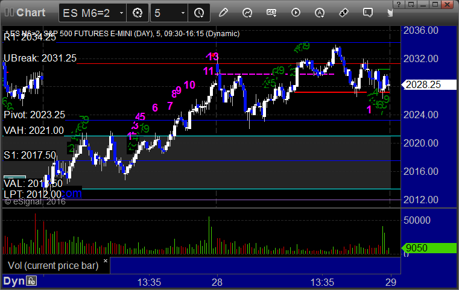Viewport: 459px width, 290px height.
Task: Click the R1: 2034.25 label
Action: coord(30,37)
